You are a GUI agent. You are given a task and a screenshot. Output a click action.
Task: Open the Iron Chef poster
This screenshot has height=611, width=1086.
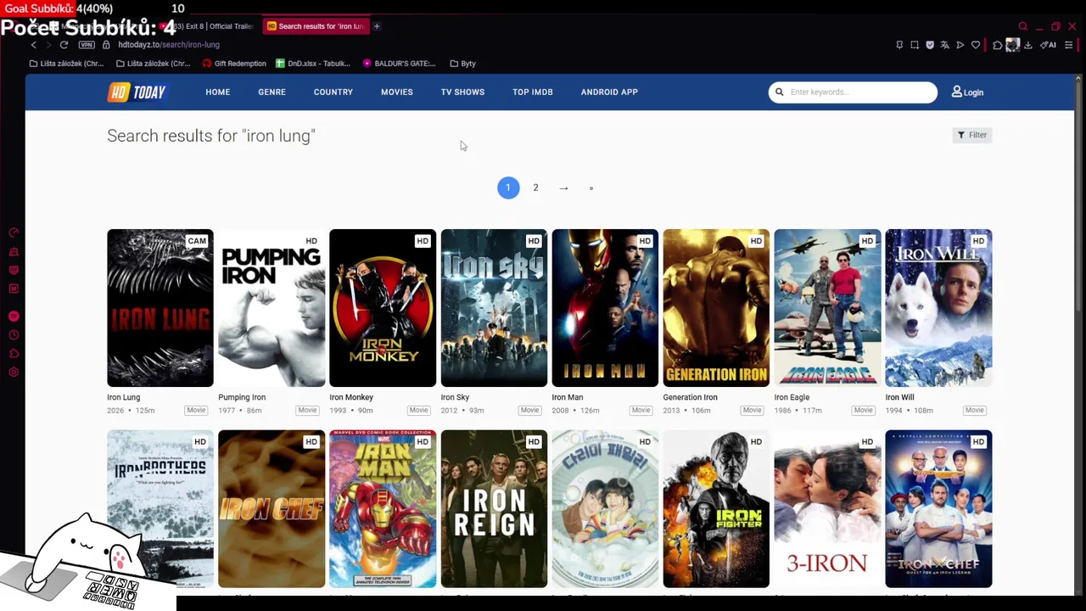pyautogui.click(x=271, y=508)
